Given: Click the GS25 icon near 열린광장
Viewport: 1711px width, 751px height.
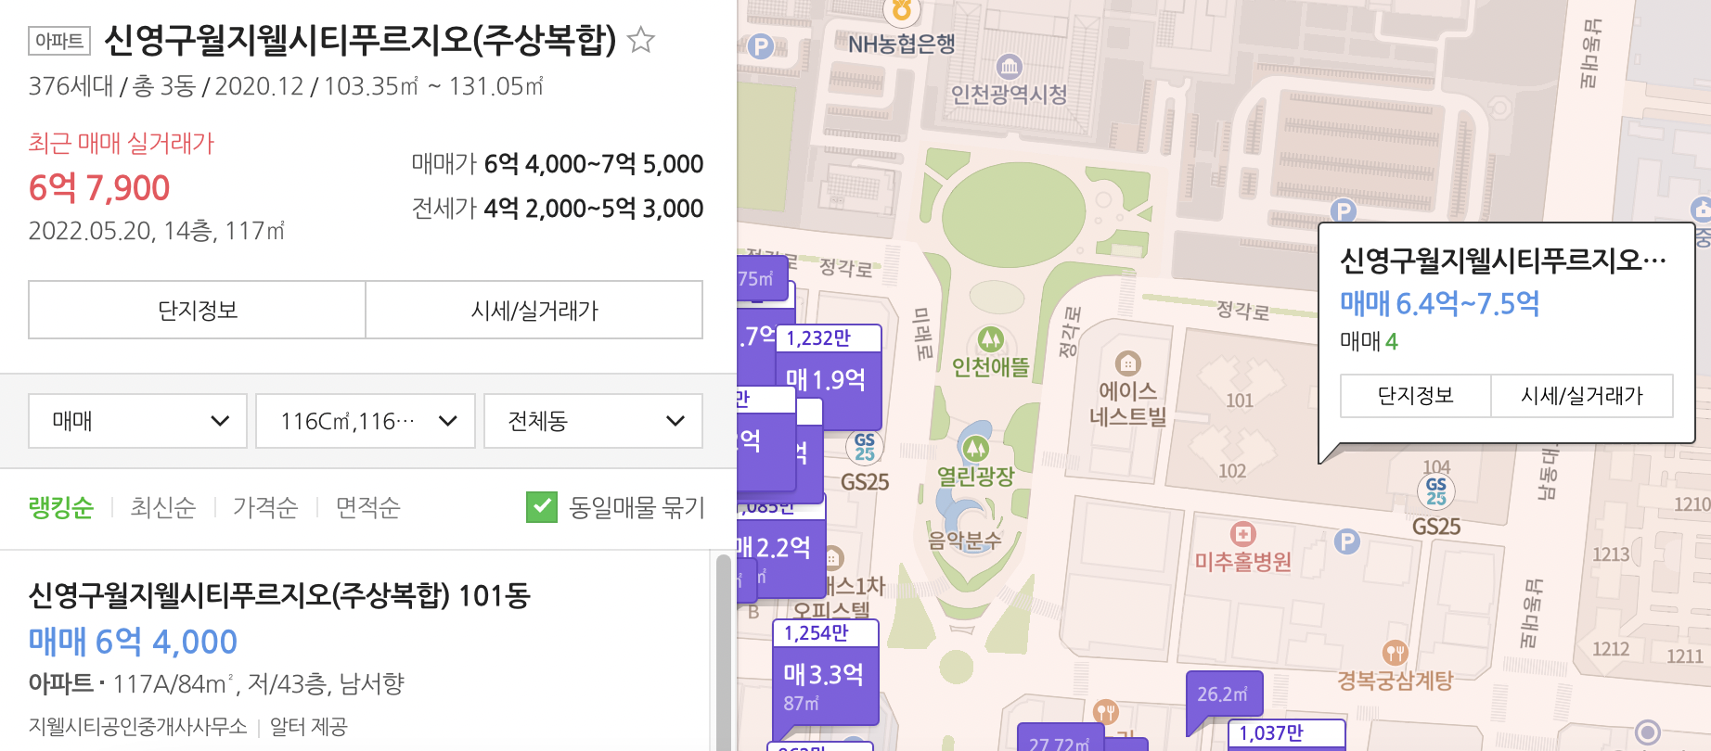Looking at the screenshot, I should pos(865,447).
